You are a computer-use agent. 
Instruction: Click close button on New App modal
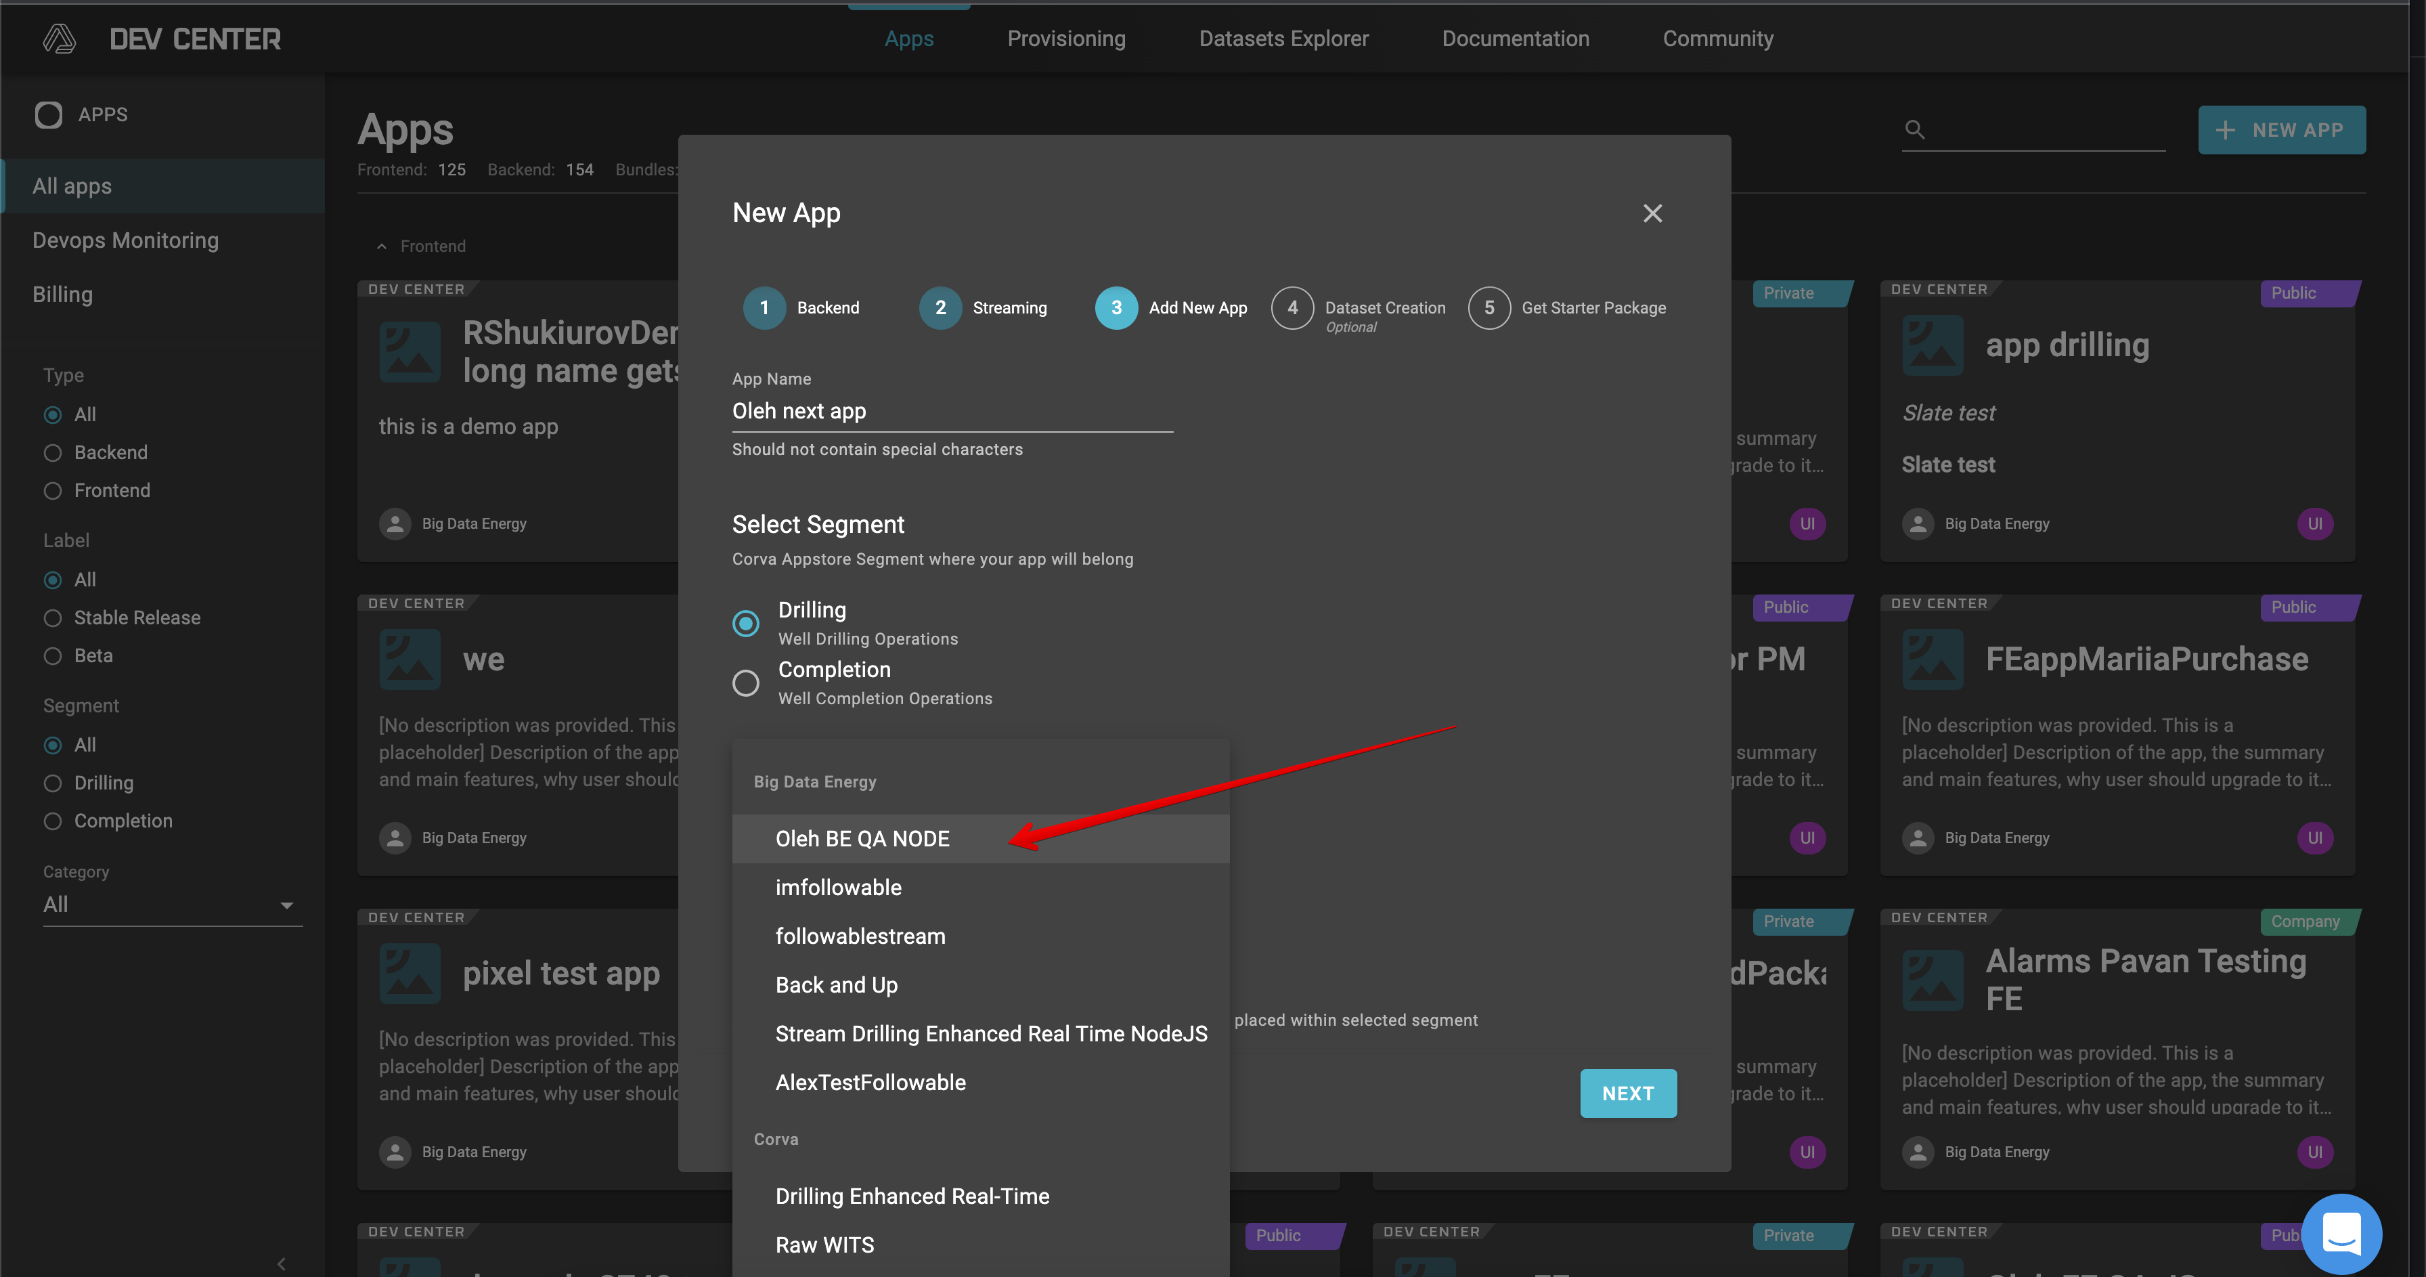(1652, 213)
